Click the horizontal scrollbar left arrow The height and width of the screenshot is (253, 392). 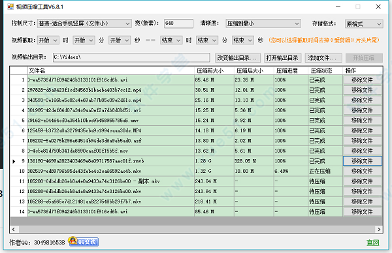pos(14,229)
